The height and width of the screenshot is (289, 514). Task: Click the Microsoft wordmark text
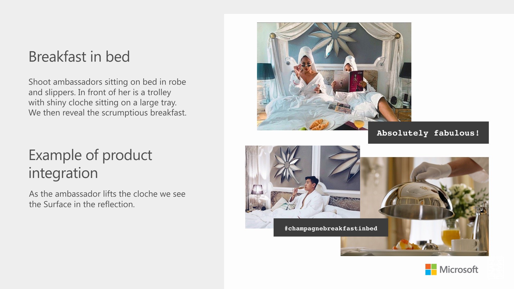point(459,269)
